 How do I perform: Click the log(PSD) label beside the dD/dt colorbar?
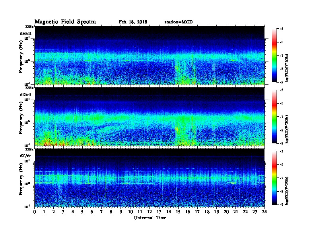point(287,129)
